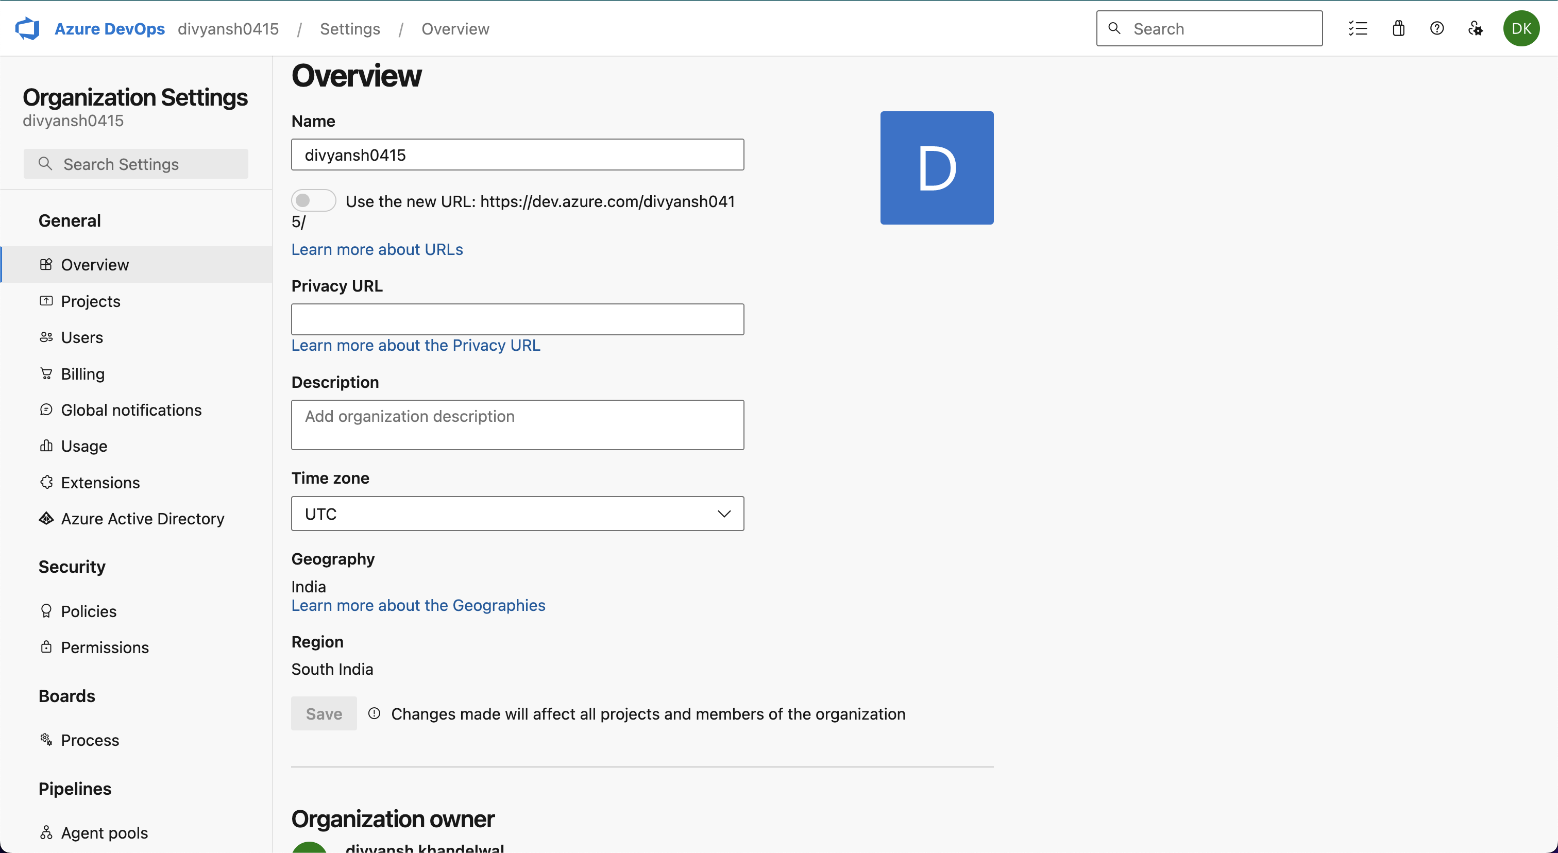Click the Azure Active Directory diamond icon

pos(46,519)
